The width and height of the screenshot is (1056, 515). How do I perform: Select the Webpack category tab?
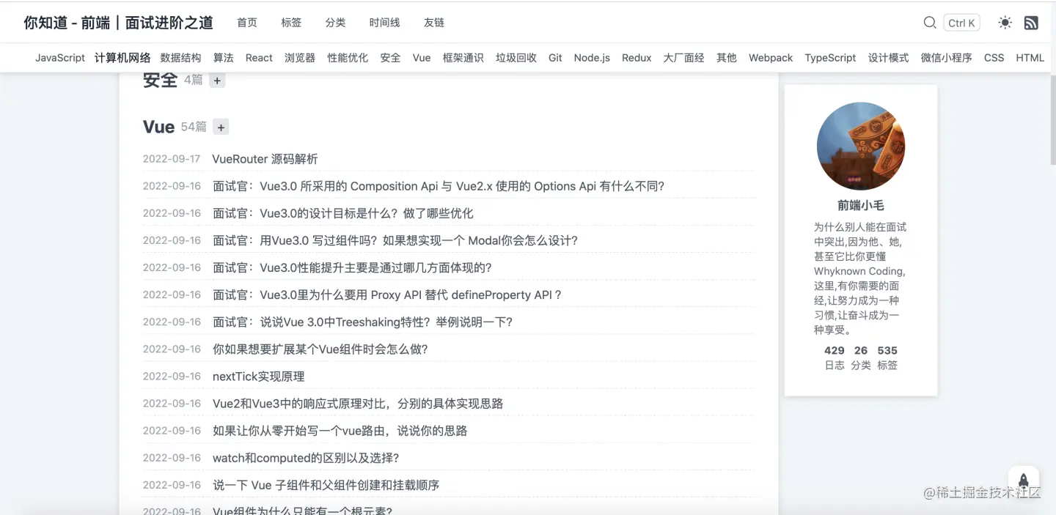click(x=771, y=58)
